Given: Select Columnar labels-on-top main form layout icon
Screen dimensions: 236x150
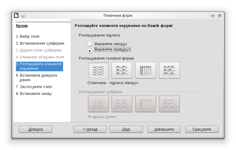Looking at the screenshot, I should (x=122, y=70).
